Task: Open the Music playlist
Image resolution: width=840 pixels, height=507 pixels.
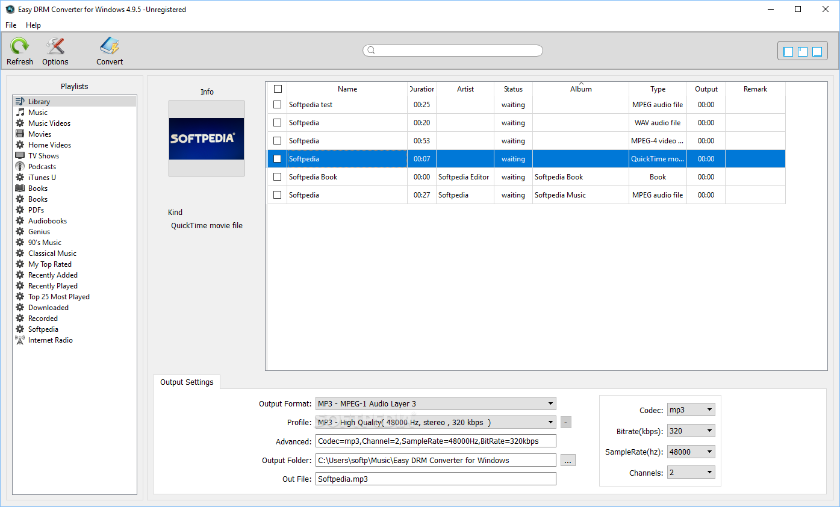Action: pyautogui.click(x=38, y=113)
